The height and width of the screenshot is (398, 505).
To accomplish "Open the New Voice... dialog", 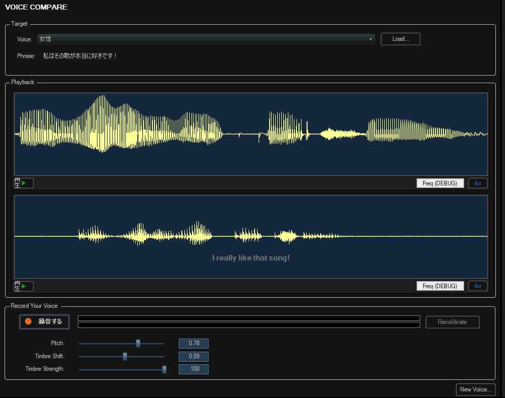I will (475, 389).
